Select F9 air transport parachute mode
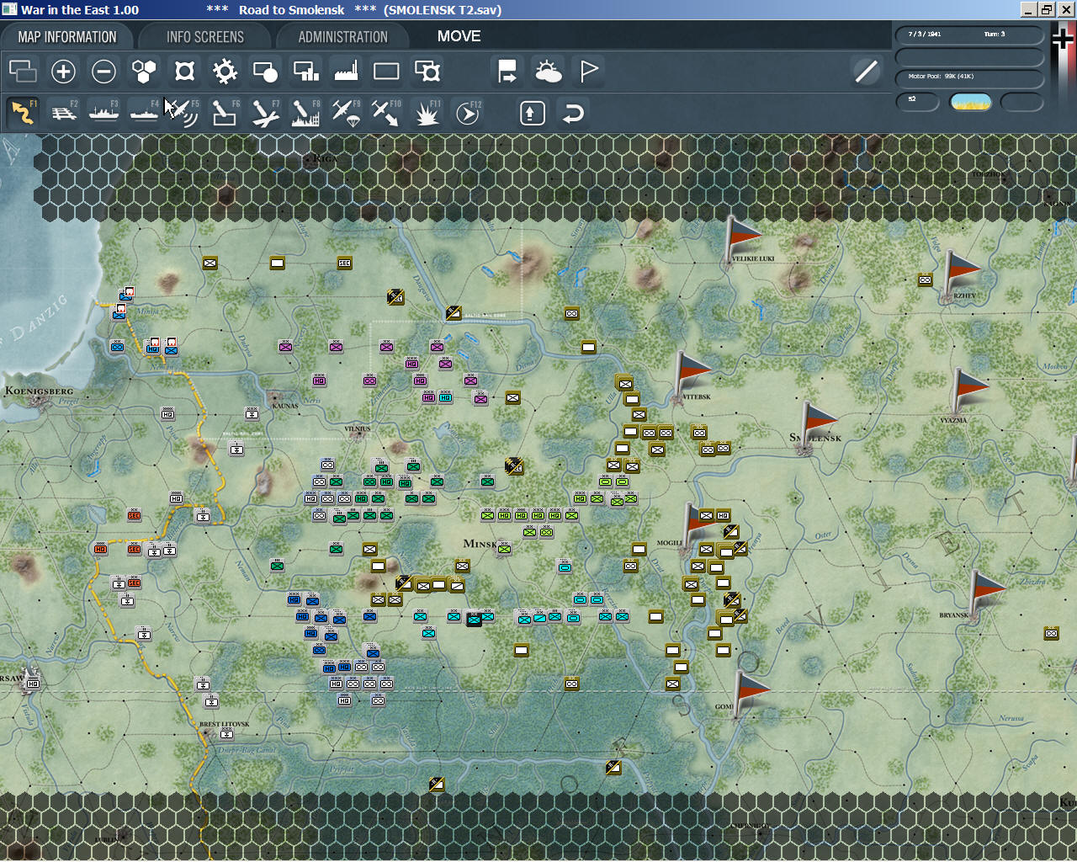1077x862 pixels. tap(346, 113)
